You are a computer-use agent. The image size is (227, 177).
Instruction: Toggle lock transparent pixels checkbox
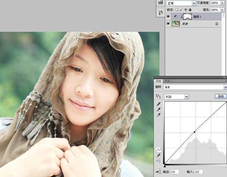177,10
